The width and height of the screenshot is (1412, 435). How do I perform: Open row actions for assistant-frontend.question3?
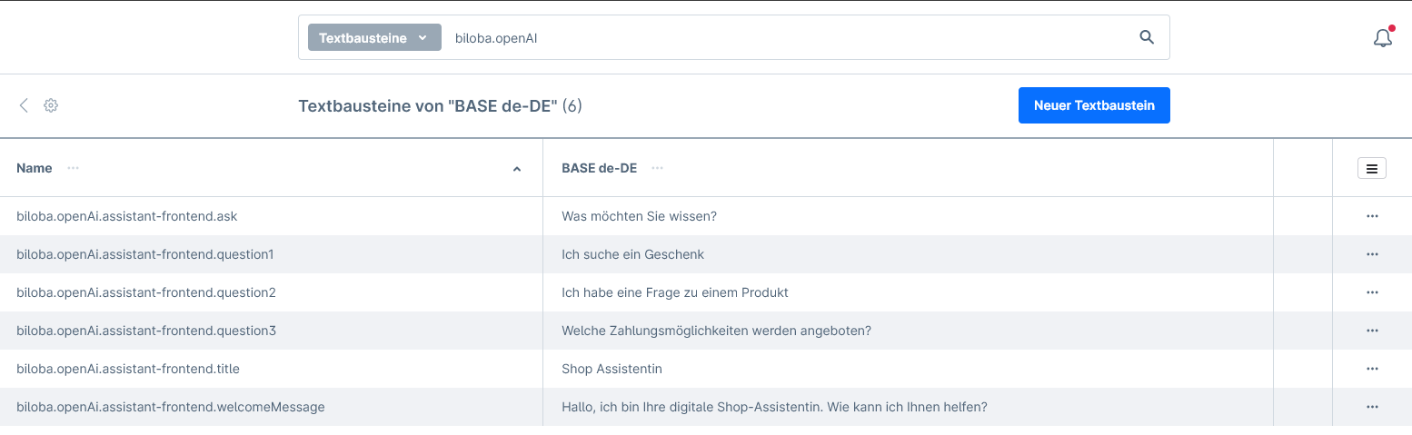[1371, 331]
